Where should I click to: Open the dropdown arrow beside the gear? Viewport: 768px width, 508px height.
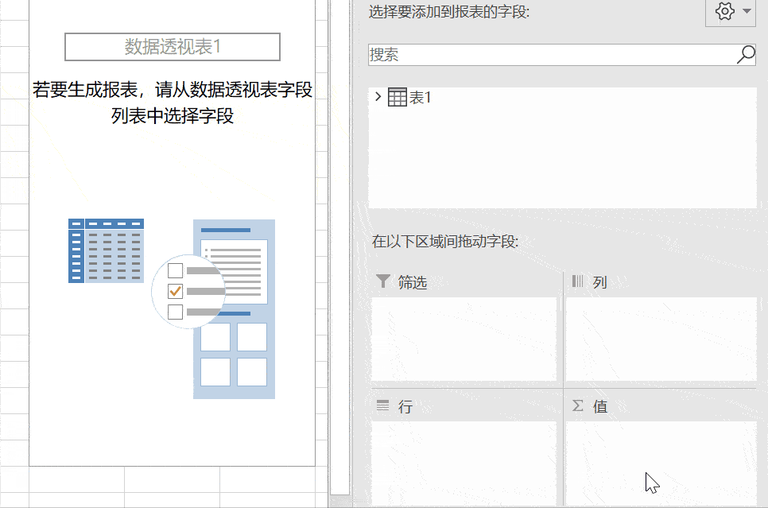click(x=747, y=11)
